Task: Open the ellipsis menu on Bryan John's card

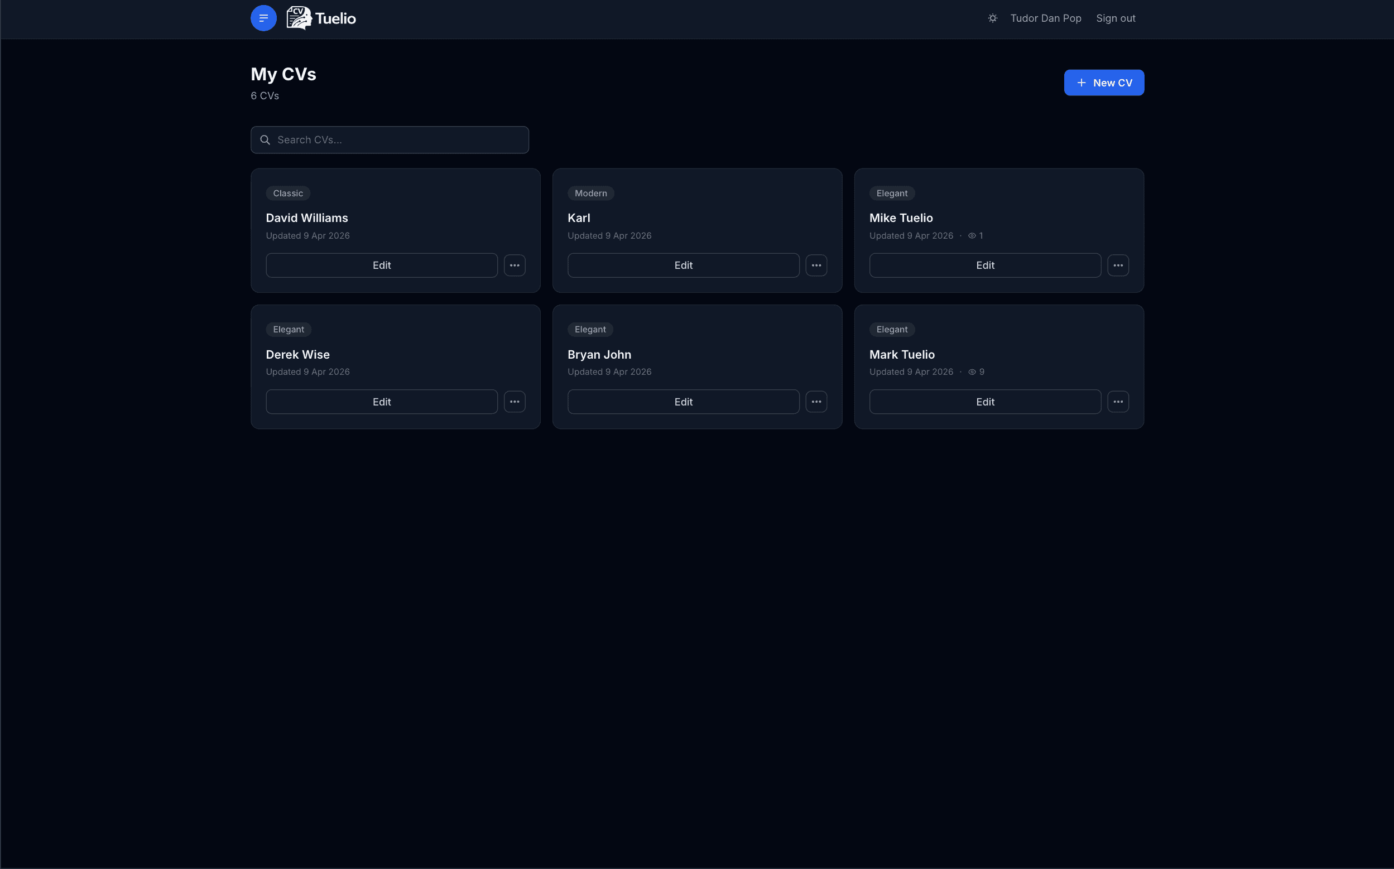Action: pyautogui.click(x=816, y=401)
